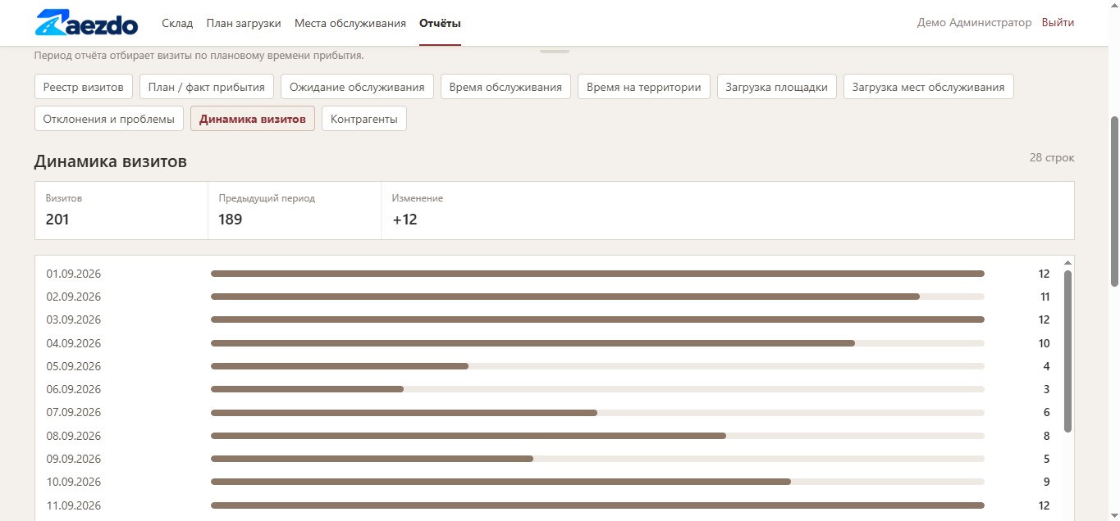Click the 10.09.2026 date label
Viewport: 1120px width, 521px height.
click(x=74, y=482)
